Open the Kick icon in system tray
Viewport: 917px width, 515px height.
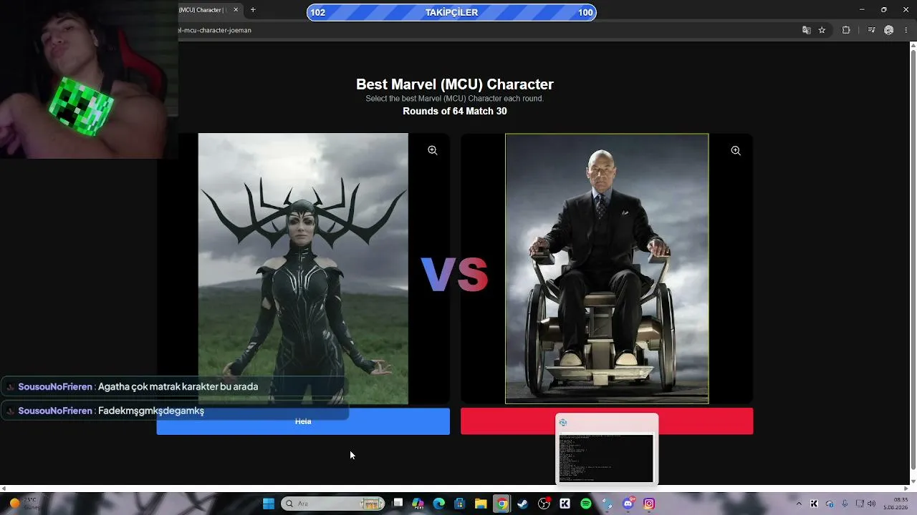[814, 504]
